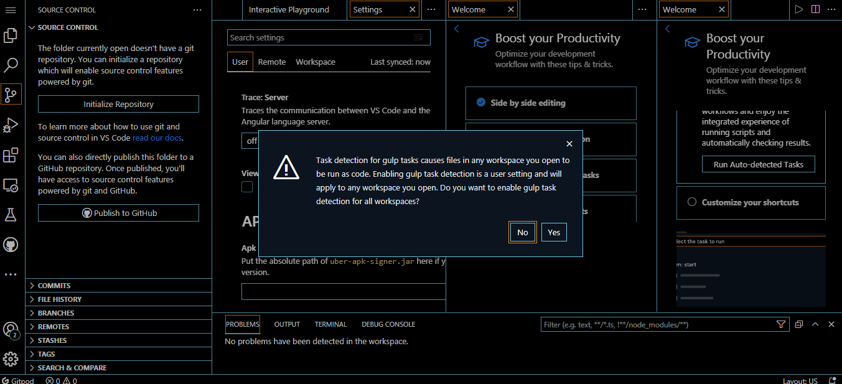This screenshot has width=842, height=384.
Task: Open the Run and Debug view
Action: point(11,124)
